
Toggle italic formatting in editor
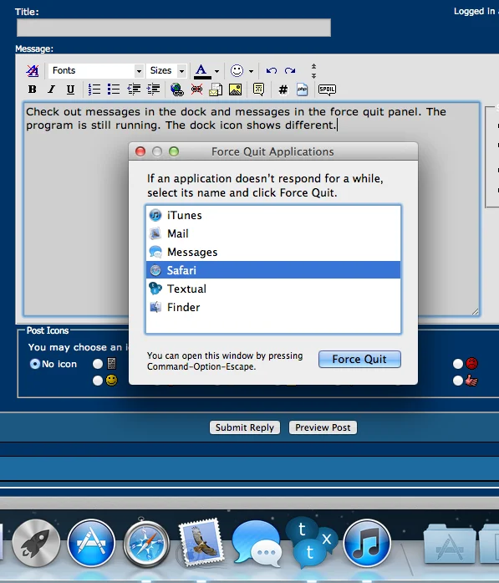click(x=51, y=89)
